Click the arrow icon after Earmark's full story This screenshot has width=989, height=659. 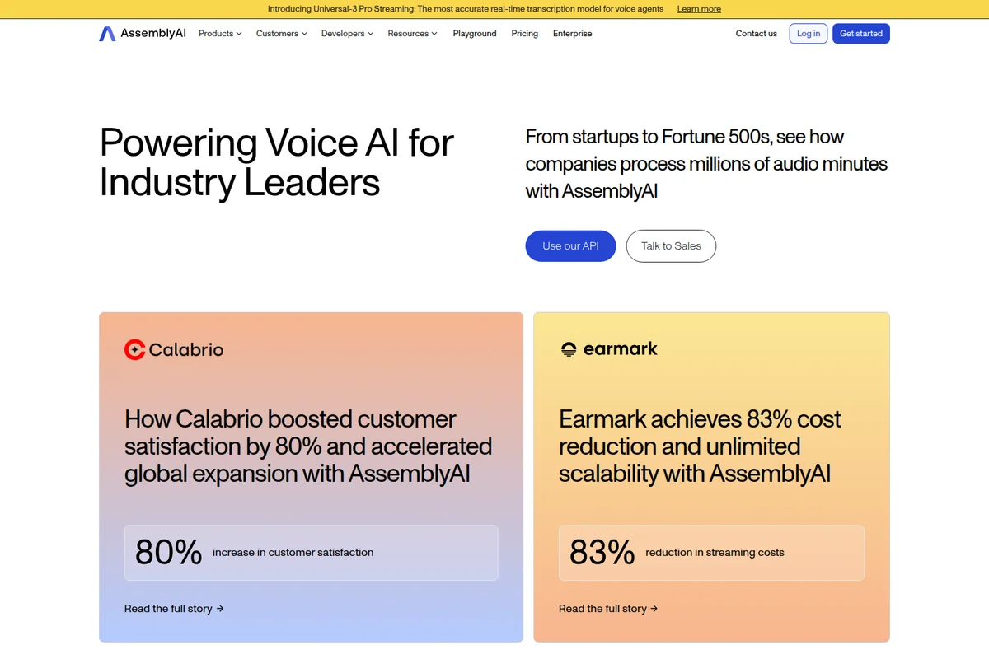(654, 608)
